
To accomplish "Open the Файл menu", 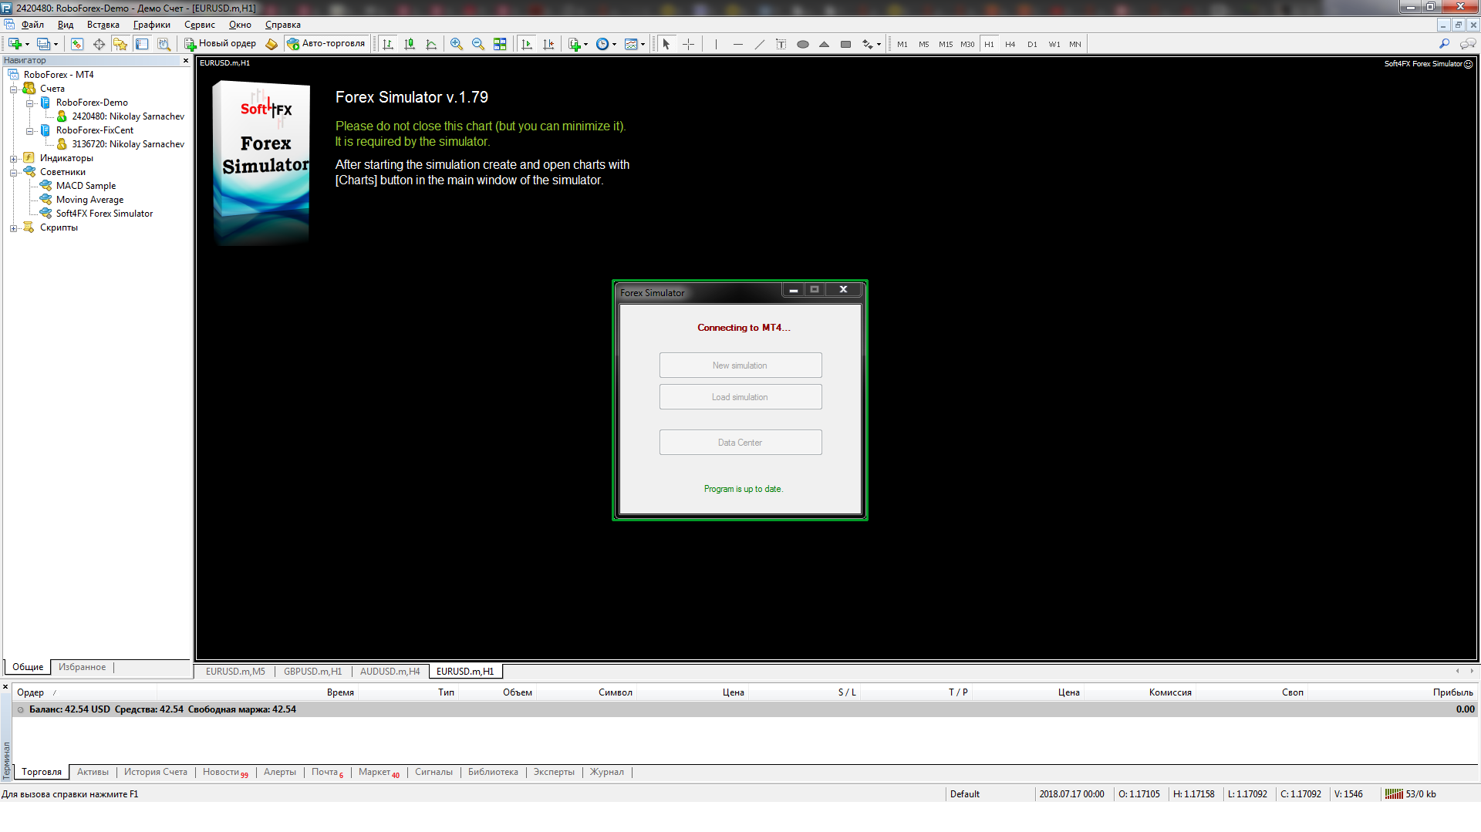I will tap(32, 25).
